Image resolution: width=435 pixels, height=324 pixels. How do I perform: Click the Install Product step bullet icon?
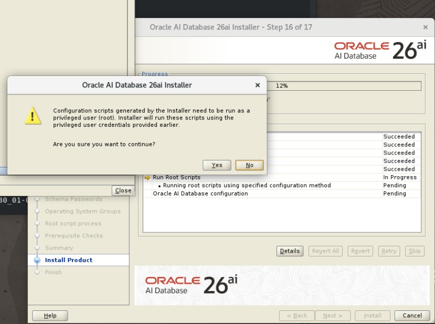37,260
